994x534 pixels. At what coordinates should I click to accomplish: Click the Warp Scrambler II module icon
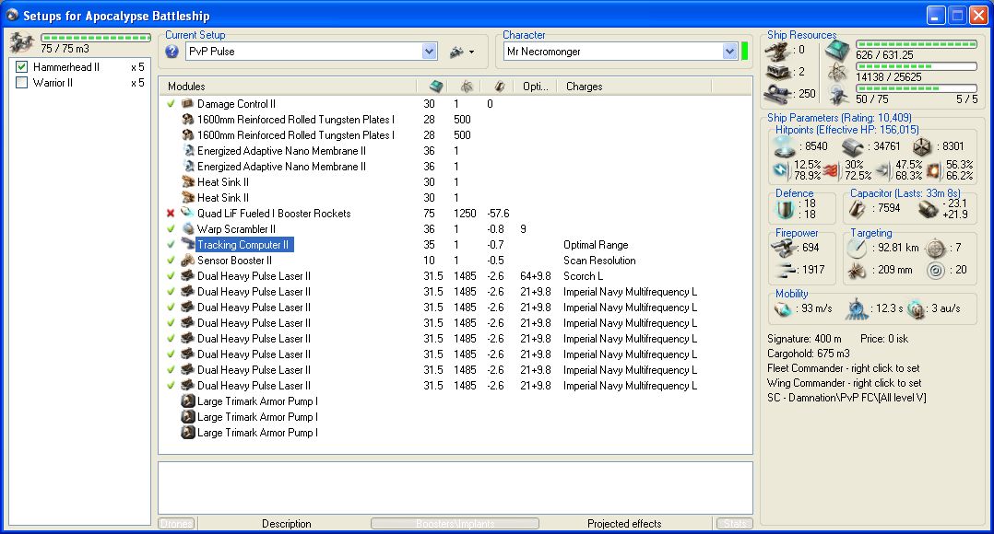tap(188, 229)
